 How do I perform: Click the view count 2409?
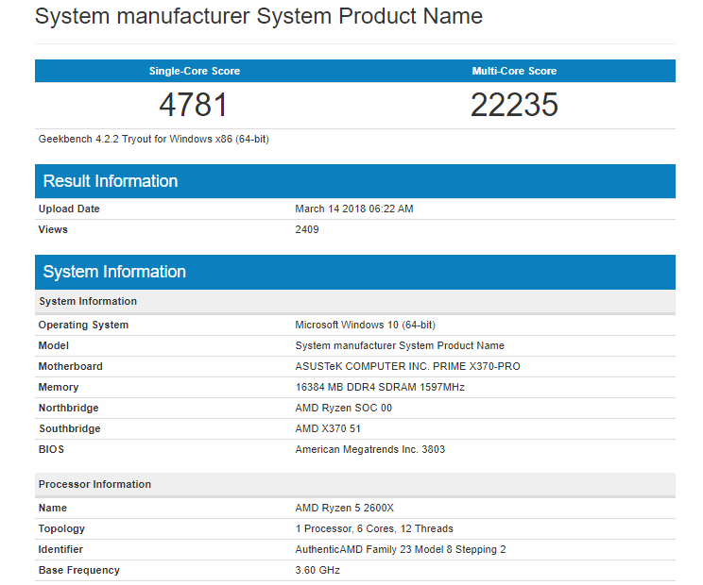click(307, 229)
